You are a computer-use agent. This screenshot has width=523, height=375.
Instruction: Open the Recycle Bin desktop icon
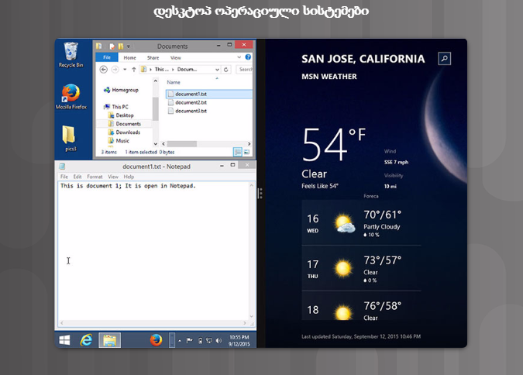click(71, 54)
